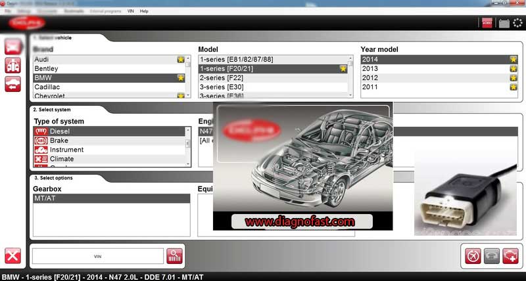This screenshot has width=526, height=281.
Task: Open the generic OBD icon in left sidebar
Action: [x=12, y=65]
